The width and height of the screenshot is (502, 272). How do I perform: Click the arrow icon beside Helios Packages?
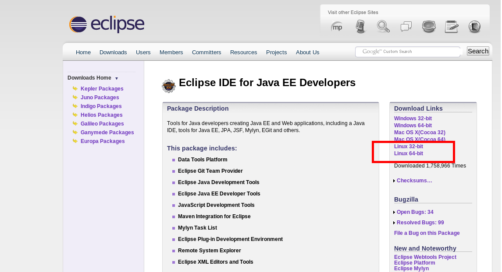pos(75,115)
